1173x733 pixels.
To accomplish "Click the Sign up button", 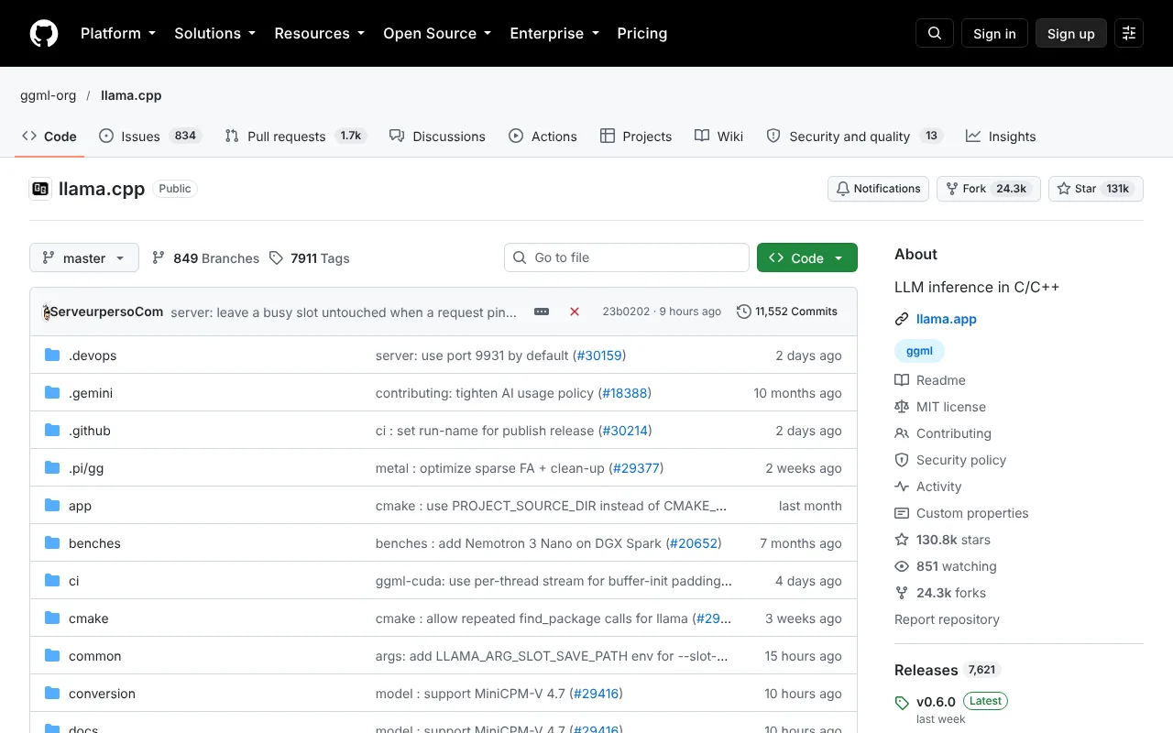I will click(x=1071, y=33).
